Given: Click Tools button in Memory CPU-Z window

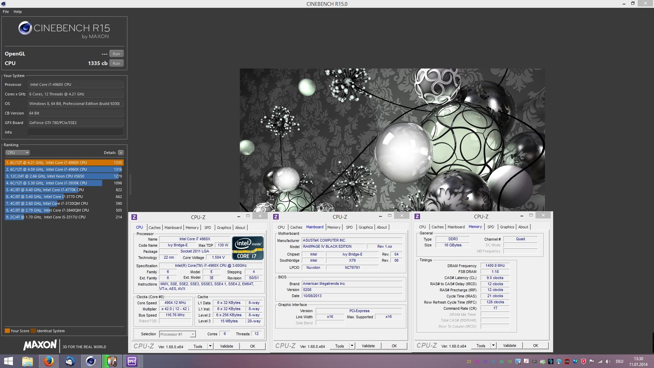Looking at the screenshot, I should click(x=481, y=346).
